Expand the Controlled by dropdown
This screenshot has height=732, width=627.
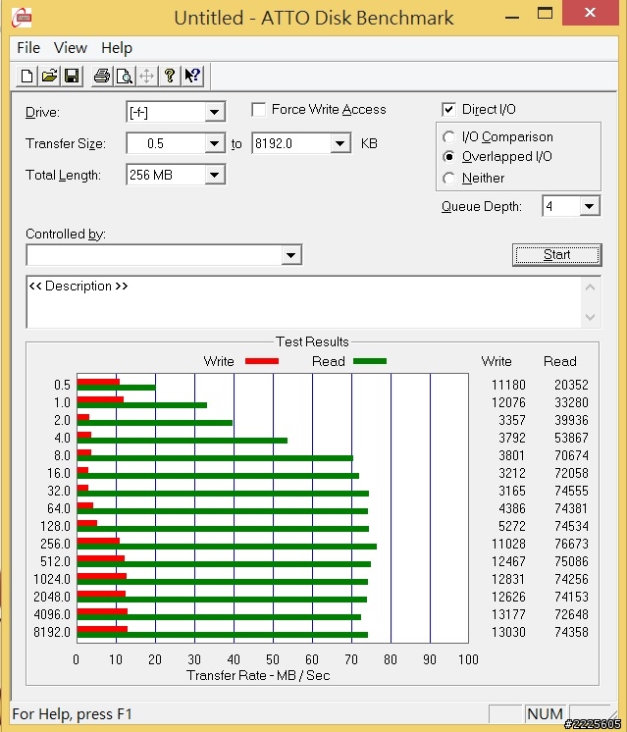[290, 255]
